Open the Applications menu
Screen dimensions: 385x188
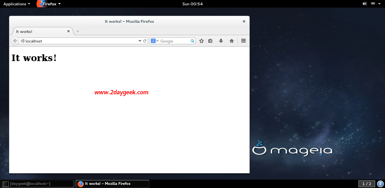pyautogui.click(x=17, y=4)
